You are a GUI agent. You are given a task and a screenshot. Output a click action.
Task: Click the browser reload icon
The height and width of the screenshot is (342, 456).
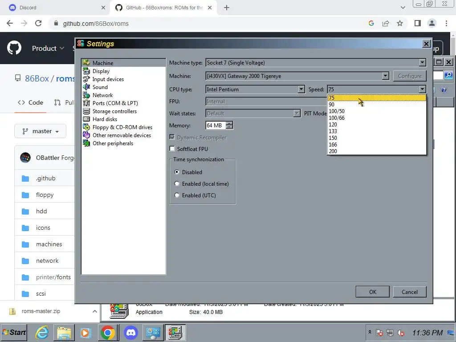(x=38, y=23)
